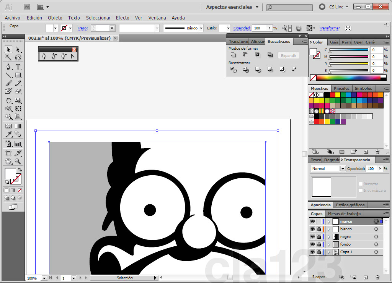Select the Paintbrush tool
This screenshot has width=392, height=283.
coord(8,83)
